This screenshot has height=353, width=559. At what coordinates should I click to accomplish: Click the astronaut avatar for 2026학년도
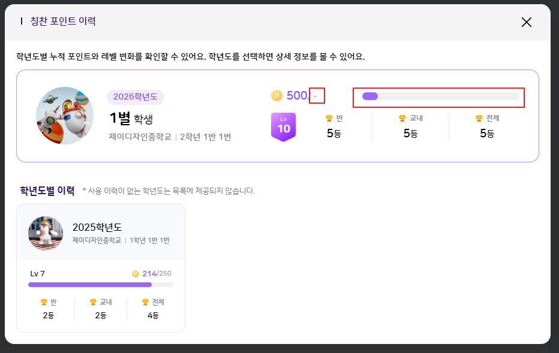pos(65,116)
